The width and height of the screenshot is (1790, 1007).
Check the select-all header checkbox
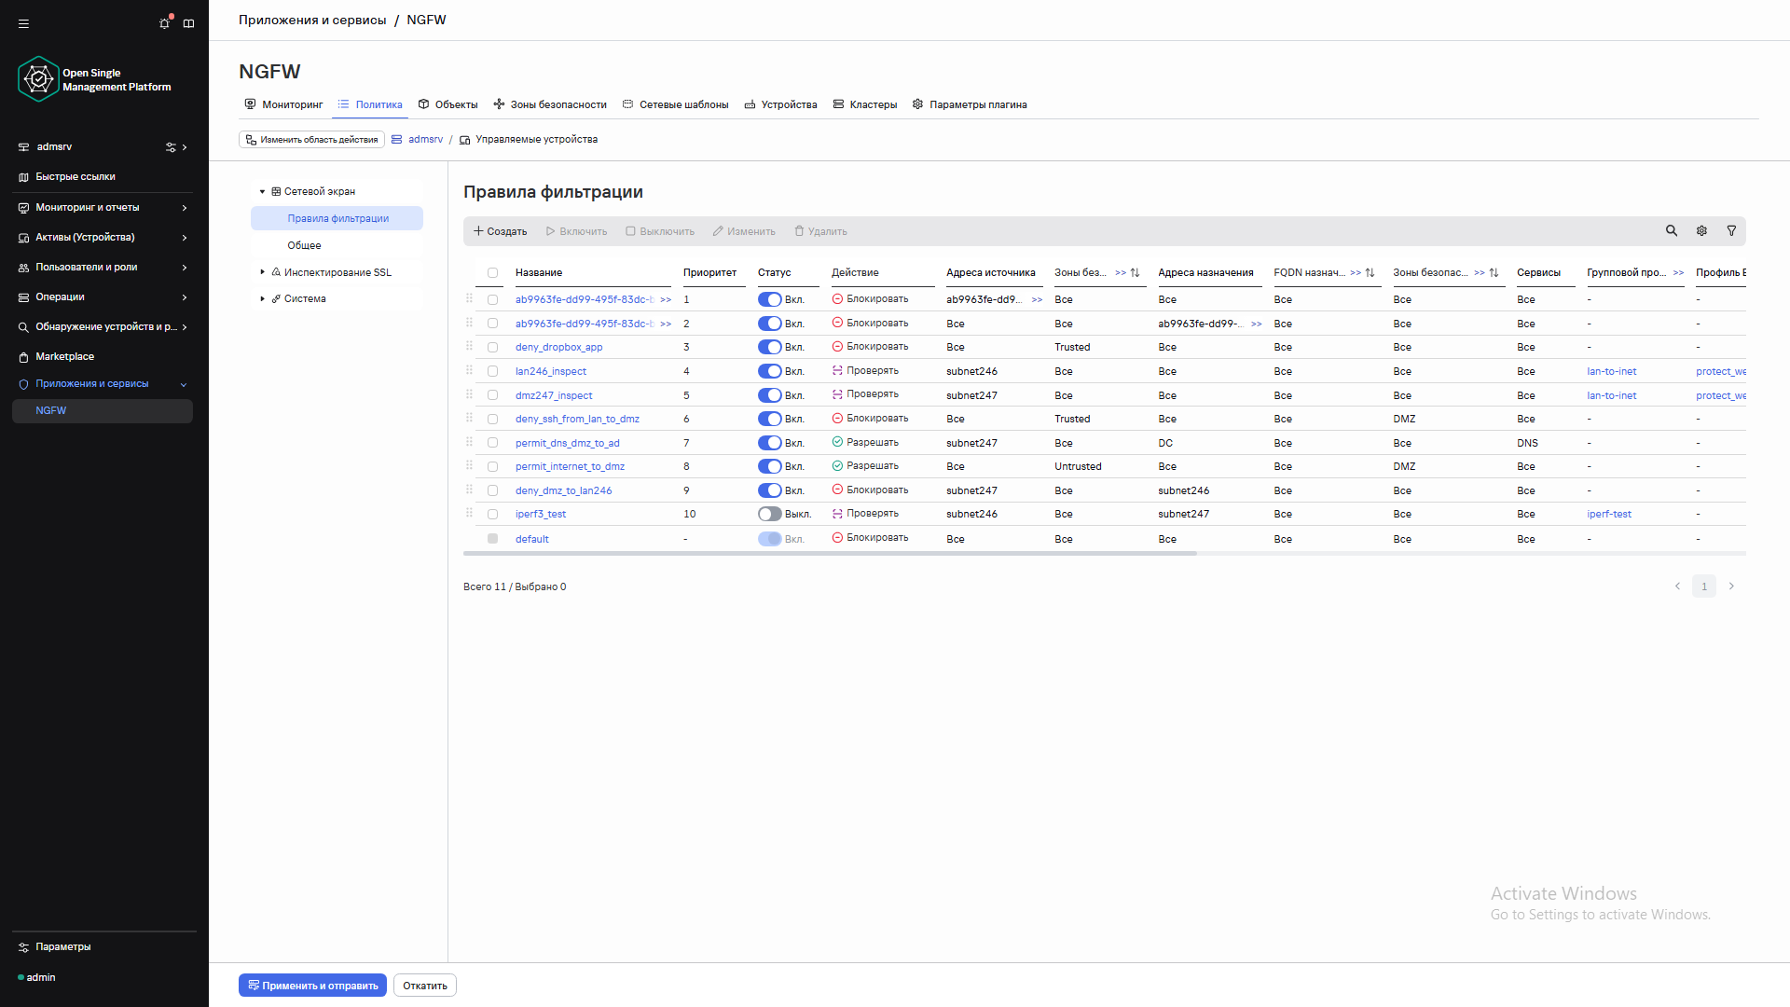[492, 273]
